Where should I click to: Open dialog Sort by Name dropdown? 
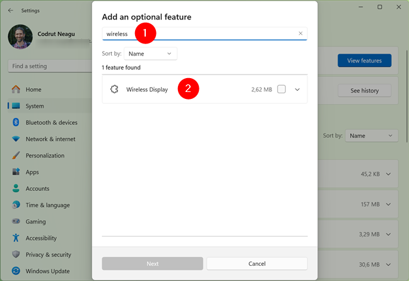(150, 54)
